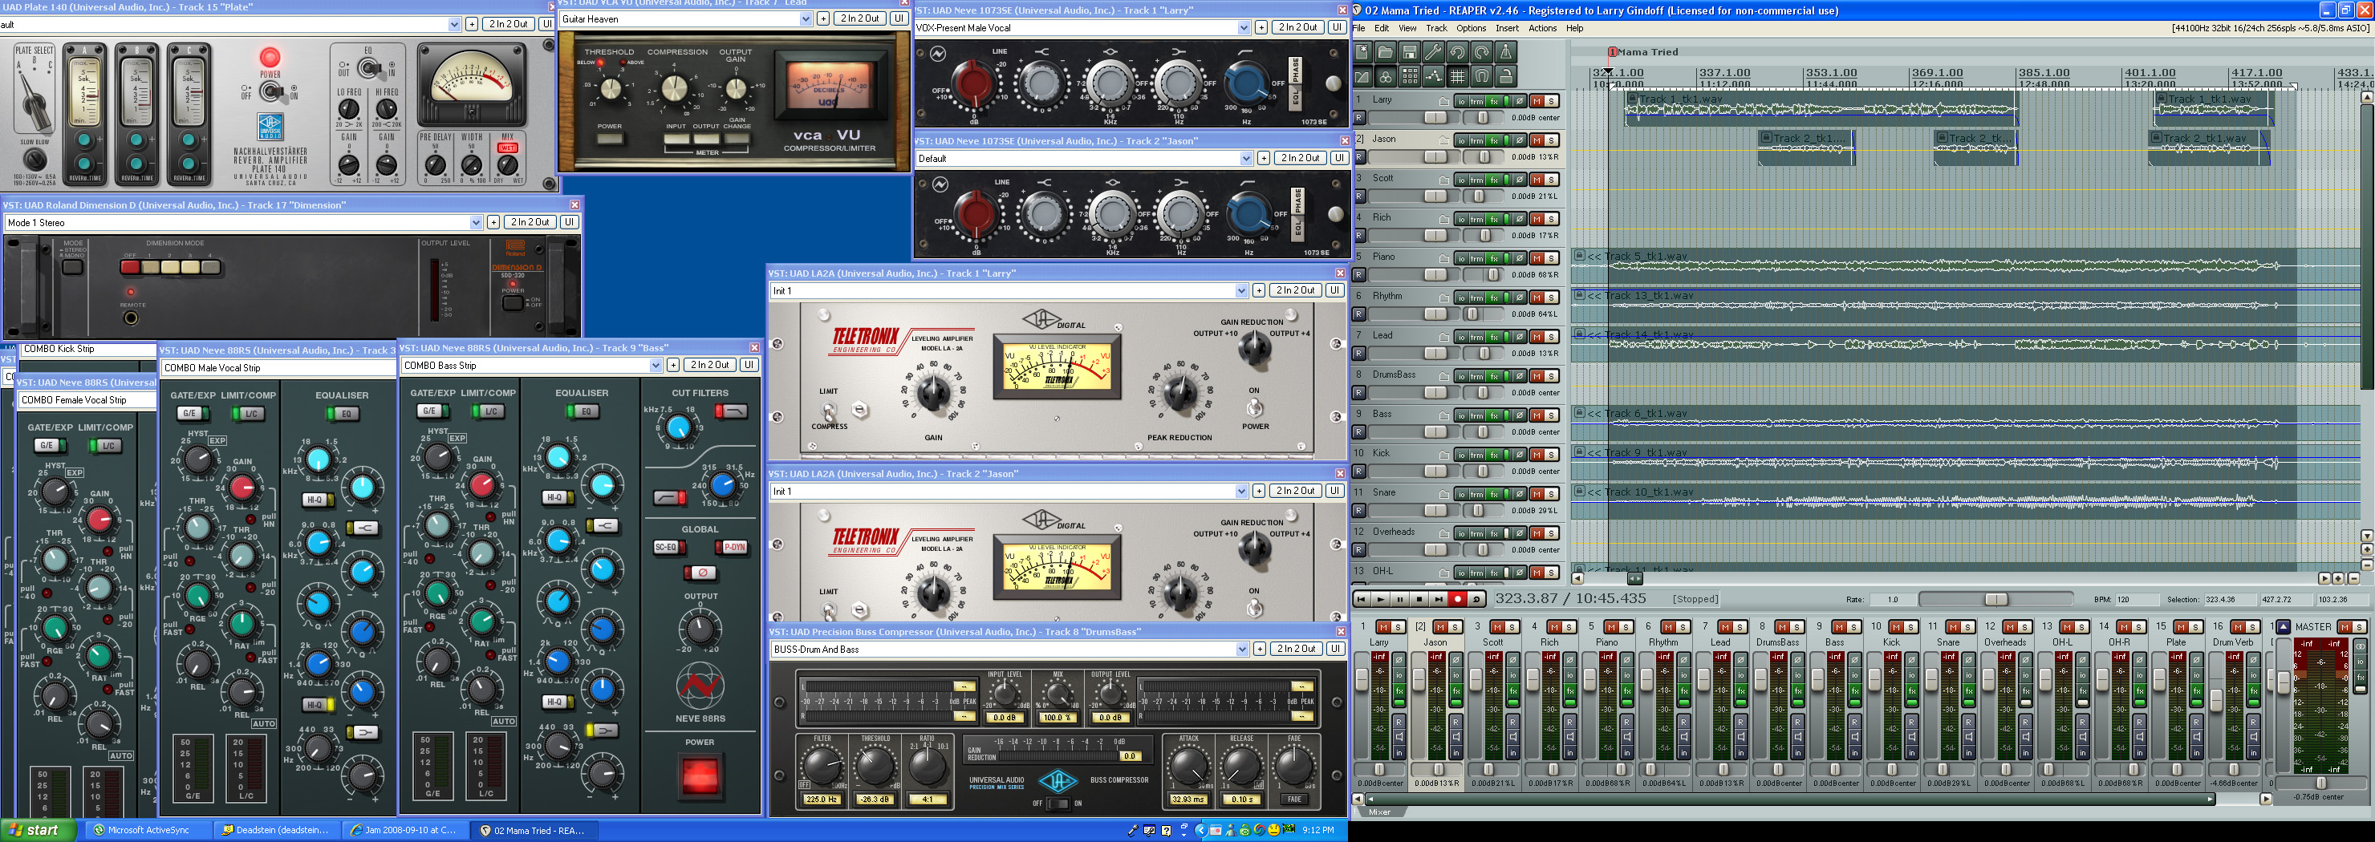Solo the Bass track in track panel
The height and width of the screenshot is (842, 2375).
click(x=1551, y=415)
